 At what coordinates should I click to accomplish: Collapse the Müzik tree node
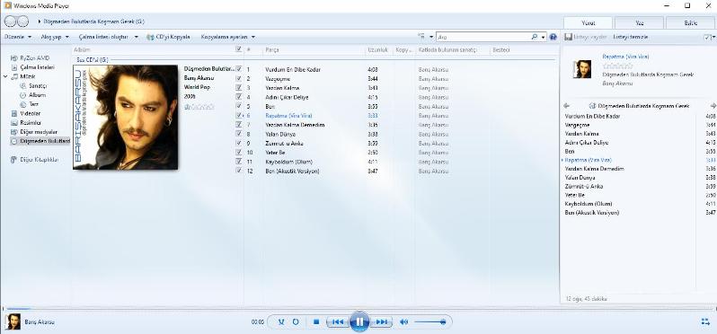pyautogui.click(x=5, y=76)
